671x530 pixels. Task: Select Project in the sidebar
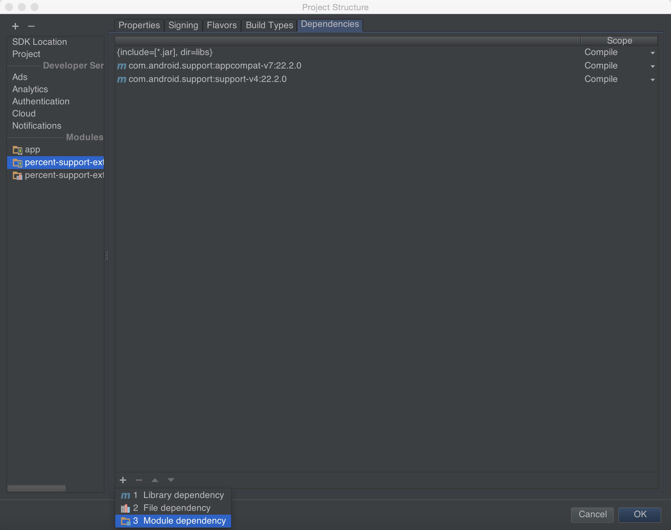[26, 54]
